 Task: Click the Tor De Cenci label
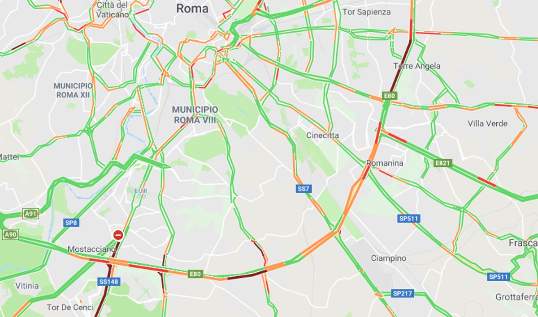[x=70, y=308]
